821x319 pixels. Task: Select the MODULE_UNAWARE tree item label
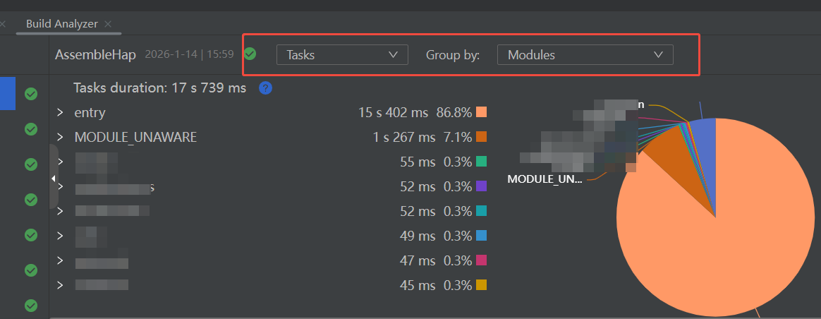coord(135,137)
